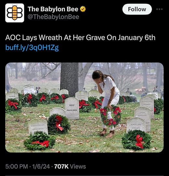Image resolution: width=169 pixels, height=176 pixels.
Task: View the 707K Views count
Action: point(70,166)
